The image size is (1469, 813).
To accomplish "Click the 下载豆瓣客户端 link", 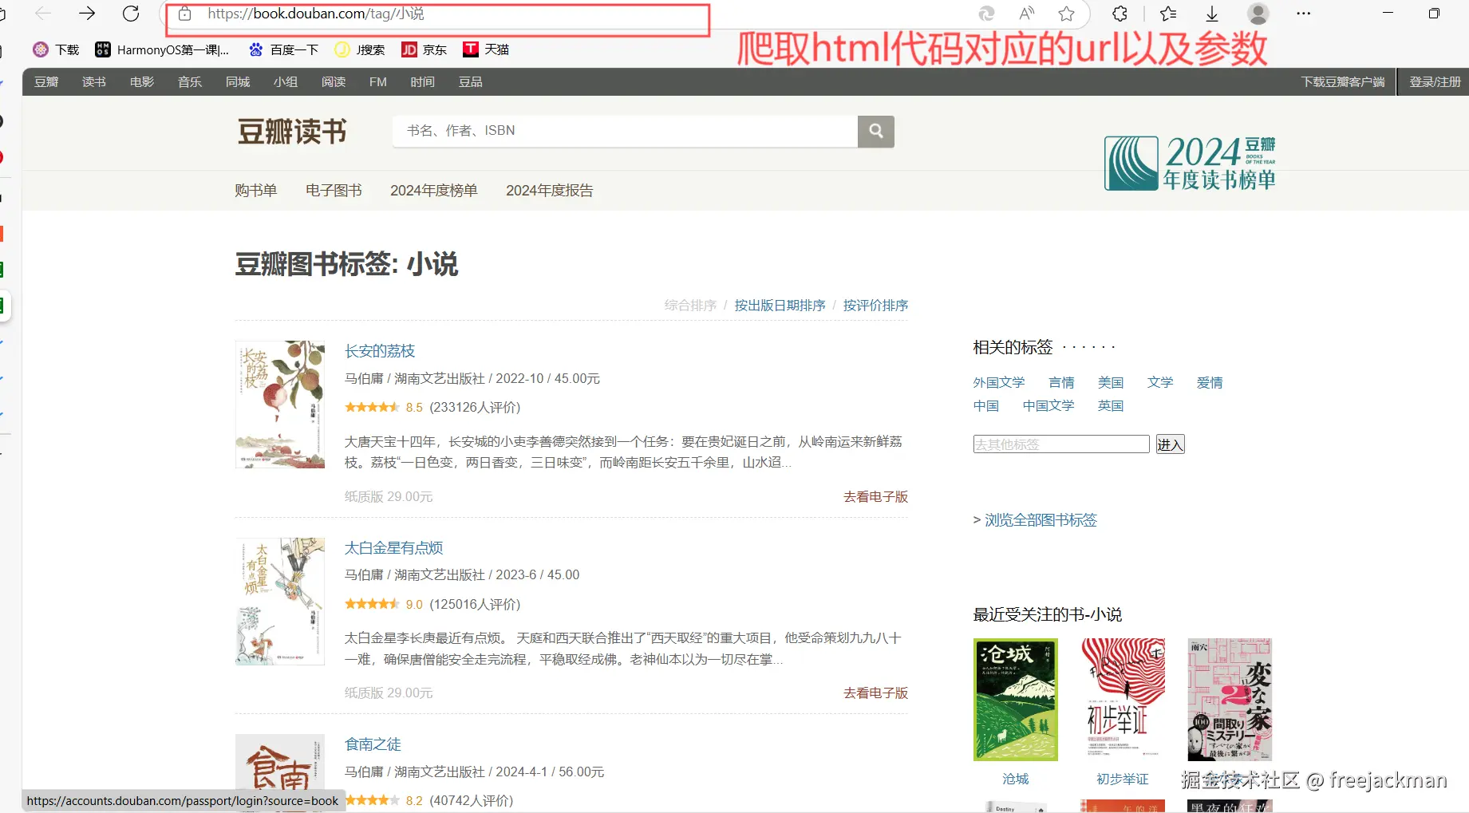I will pyautogui.click(x=1343, y=82).
